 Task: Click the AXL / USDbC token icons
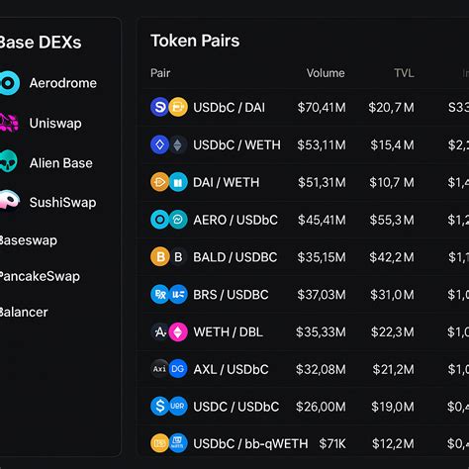pyautogui.click(x=169, y=369)
